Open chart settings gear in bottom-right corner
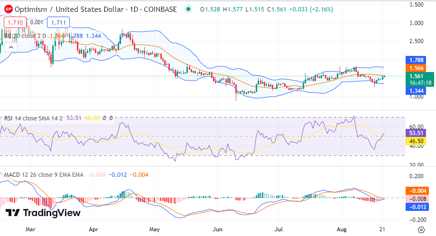Image resolution: width=436 pixels, height=236 pixels. click(421, 230)
